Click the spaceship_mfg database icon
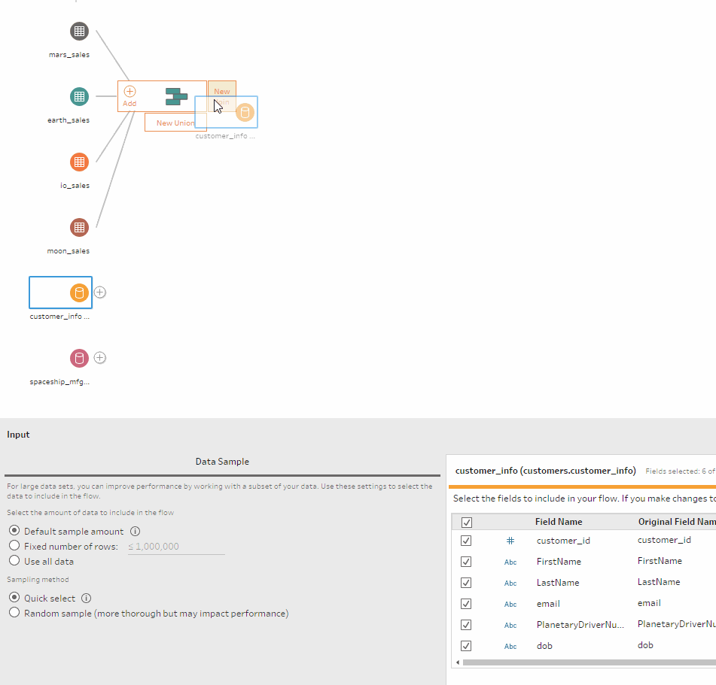The width and height of the screenshot is (716, 685). 78,358
